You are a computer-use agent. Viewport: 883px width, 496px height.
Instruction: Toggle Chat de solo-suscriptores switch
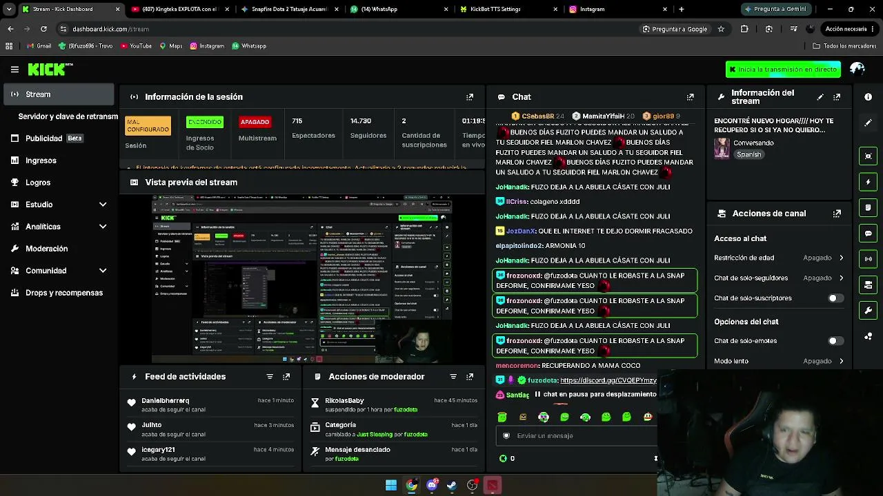click(x=835, y=298)
